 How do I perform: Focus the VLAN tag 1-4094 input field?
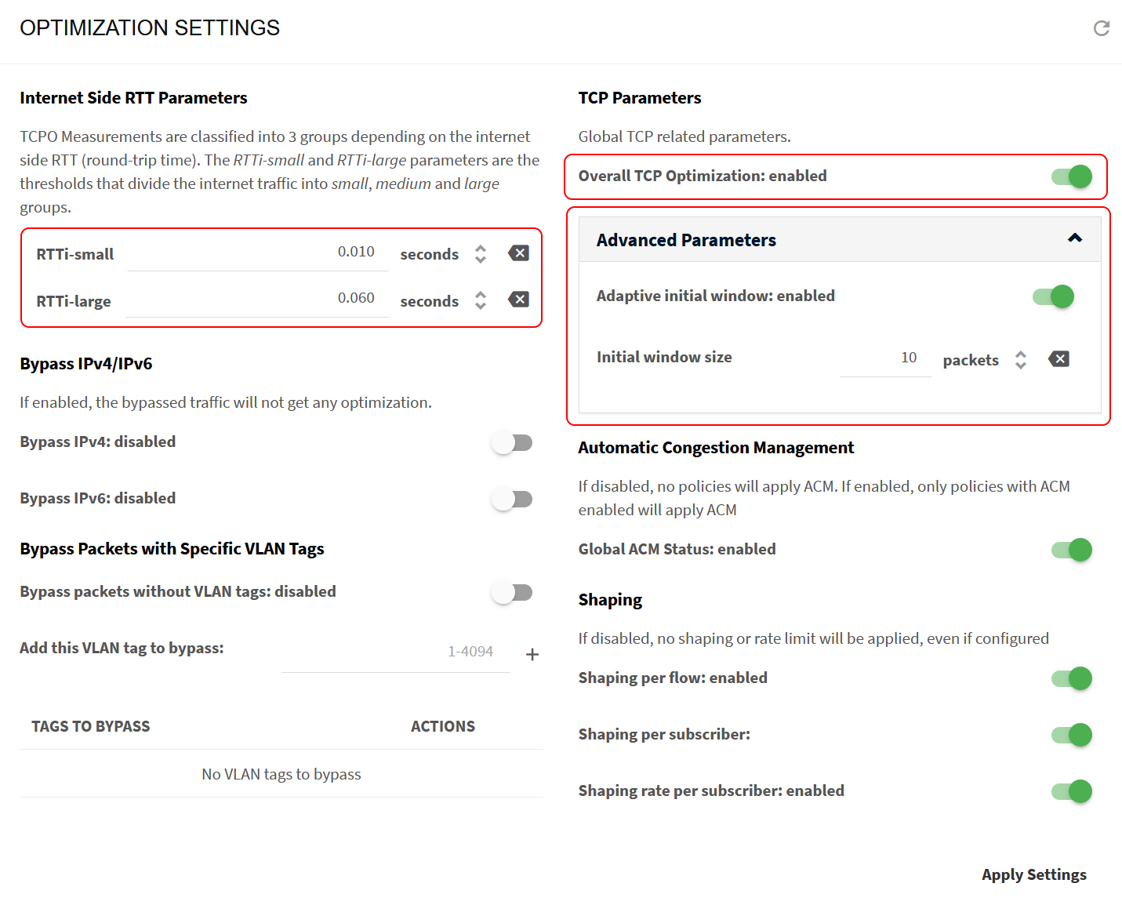pos(395,652)
